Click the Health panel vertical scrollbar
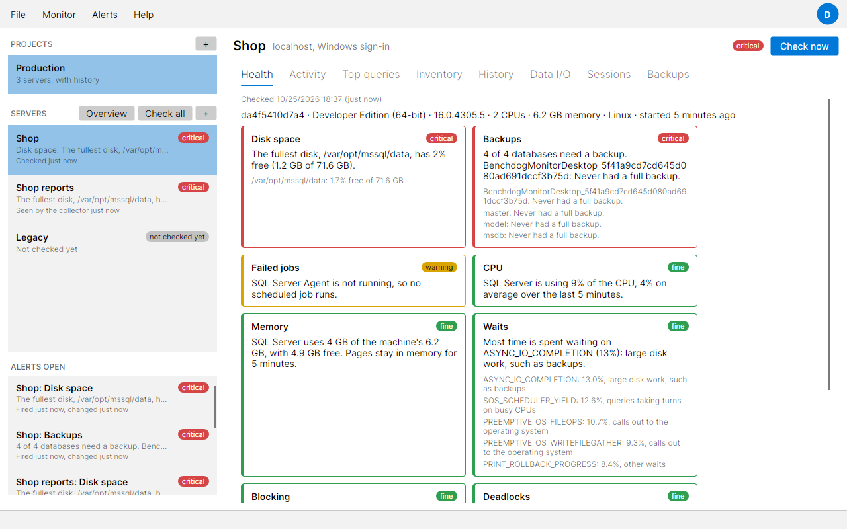847x529 pixels. point(829,245)
